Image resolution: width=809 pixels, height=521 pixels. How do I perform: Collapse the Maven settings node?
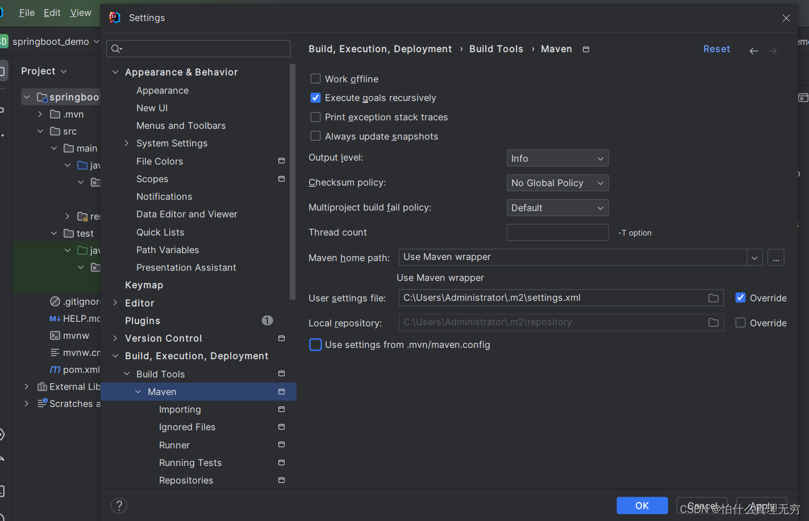point(138,392)
